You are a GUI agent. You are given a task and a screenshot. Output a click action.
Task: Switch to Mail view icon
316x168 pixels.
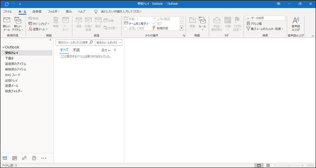[x=5, y=158]
